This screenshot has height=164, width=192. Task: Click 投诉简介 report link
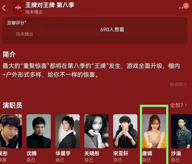pyautogui.click(x=178, y=84)
